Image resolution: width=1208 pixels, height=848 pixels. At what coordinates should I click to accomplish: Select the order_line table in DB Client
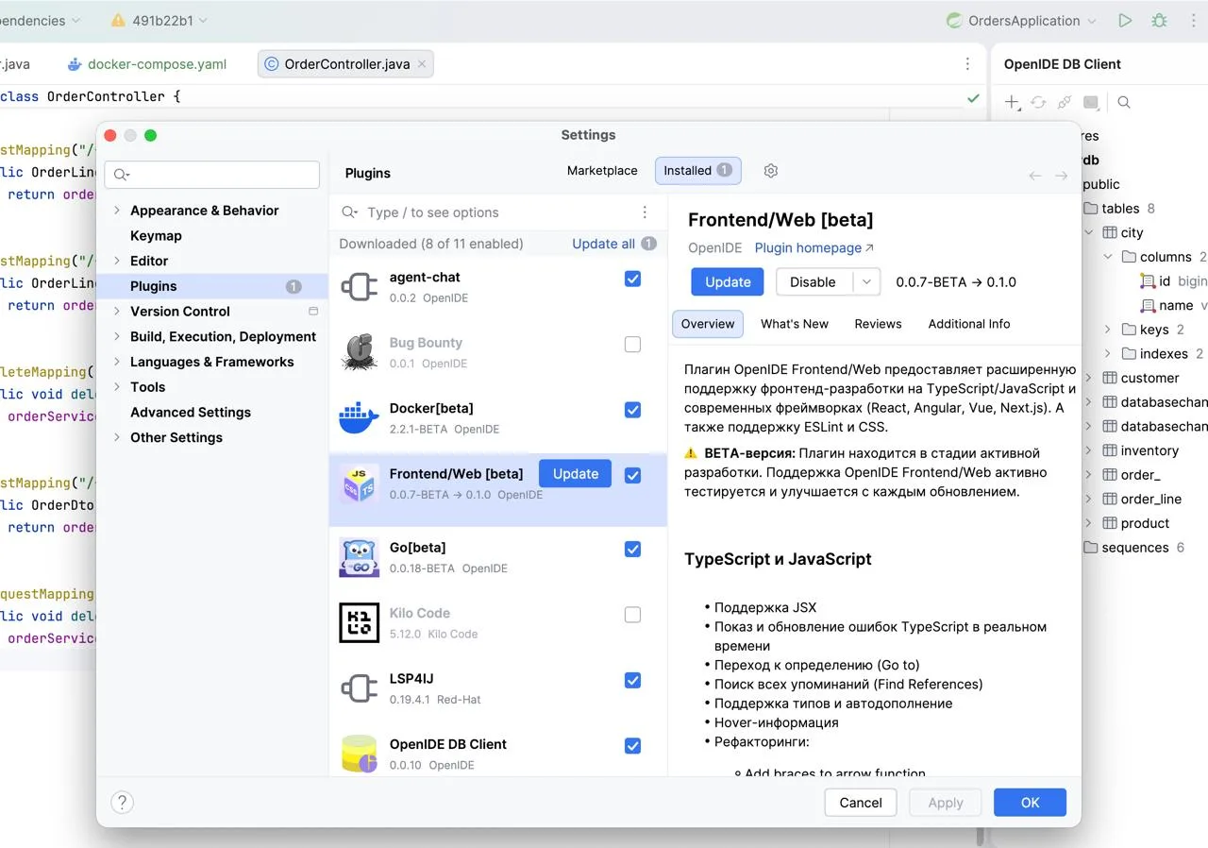point(1151,499)
